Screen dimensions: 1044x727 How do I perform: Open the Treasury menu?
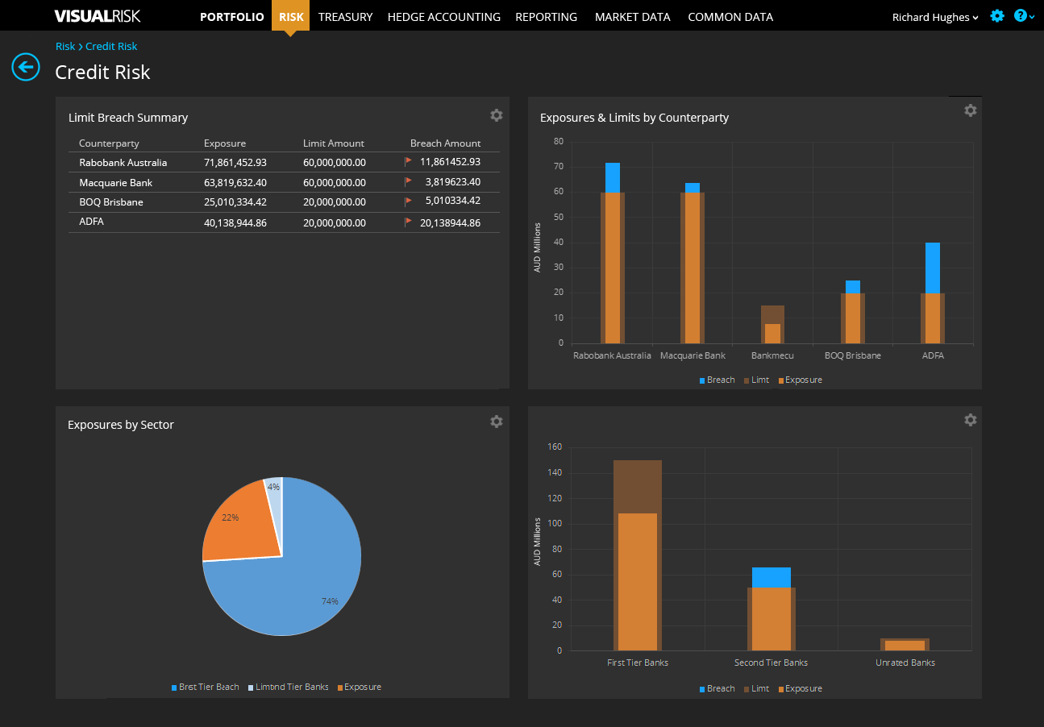click(x=345, y=17)
